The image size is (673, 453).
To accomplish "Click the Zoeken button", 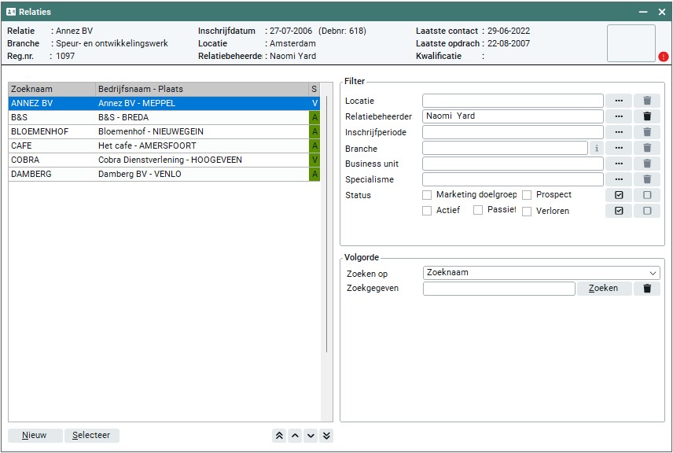I will click(x=604, y=289).
